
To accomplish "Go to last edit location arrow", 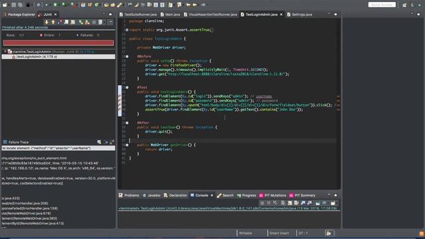I will click(x=187, y=5).
